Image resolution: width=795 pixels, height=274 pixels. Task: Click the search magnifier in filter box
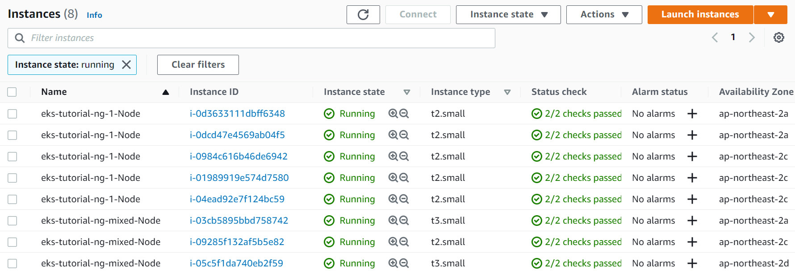tap(20, 38)
